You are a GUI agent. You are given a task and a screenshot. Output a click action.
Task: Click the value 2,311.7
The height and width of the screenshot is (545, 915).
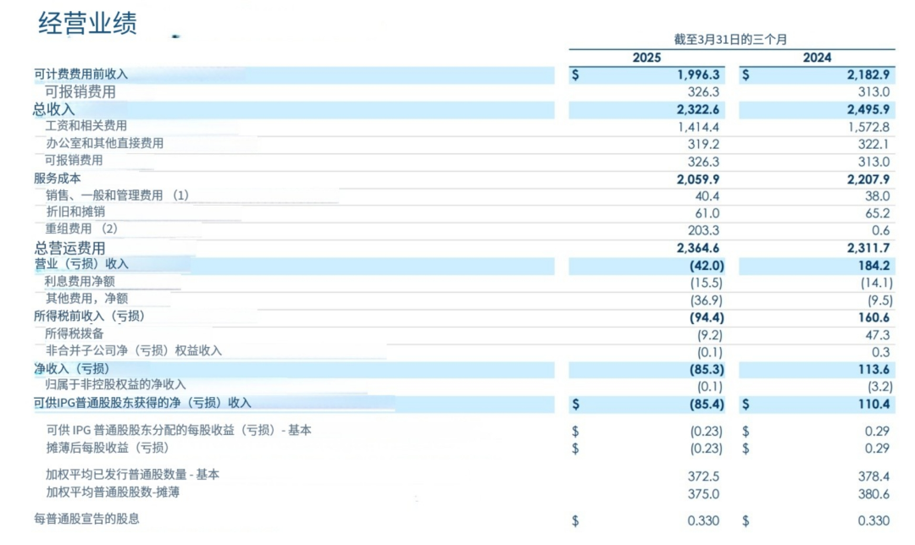tap(868, 248)
